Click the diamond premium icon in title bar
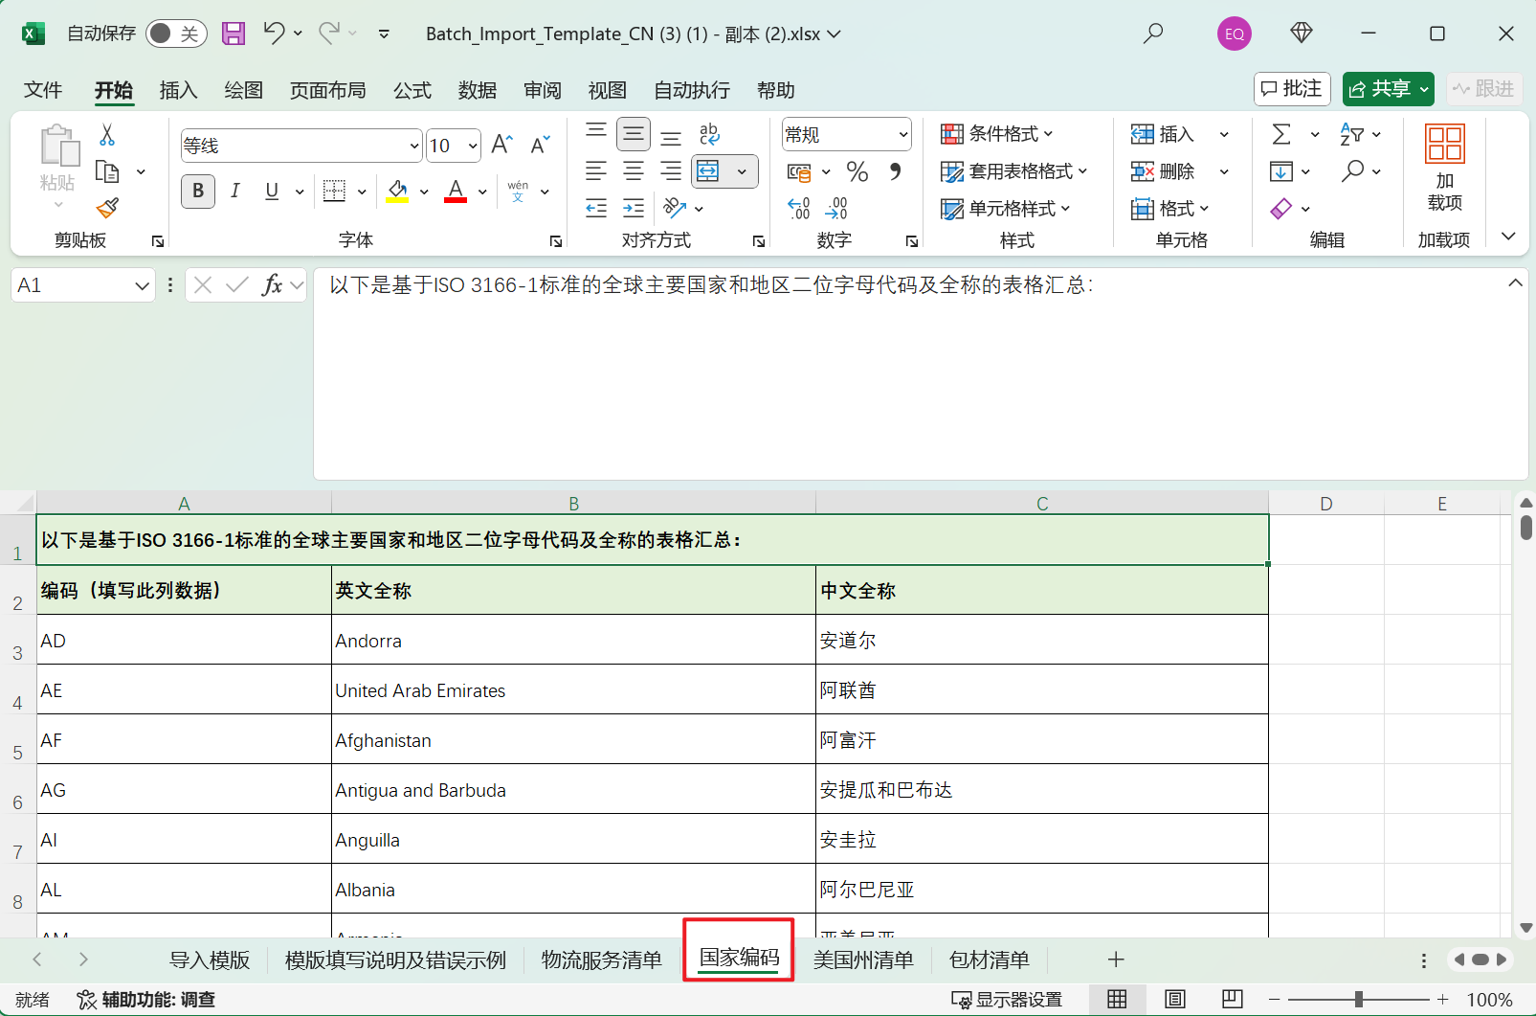The width and height of the screenshot is (1536, 1016). (1302, 34)
